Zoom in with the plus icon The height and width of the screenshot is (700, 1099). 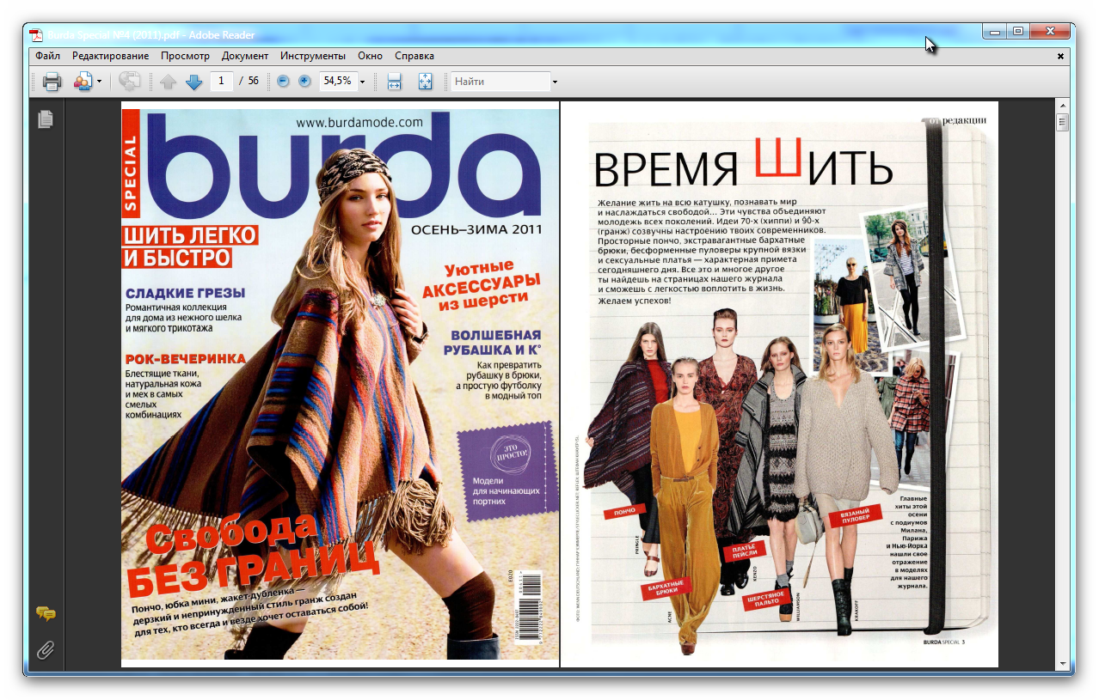pyautogui.click(x=304, y=81)
